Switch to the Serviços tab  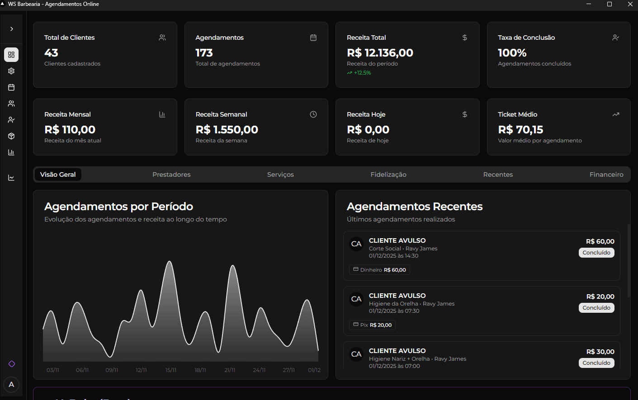pos(280,174)
